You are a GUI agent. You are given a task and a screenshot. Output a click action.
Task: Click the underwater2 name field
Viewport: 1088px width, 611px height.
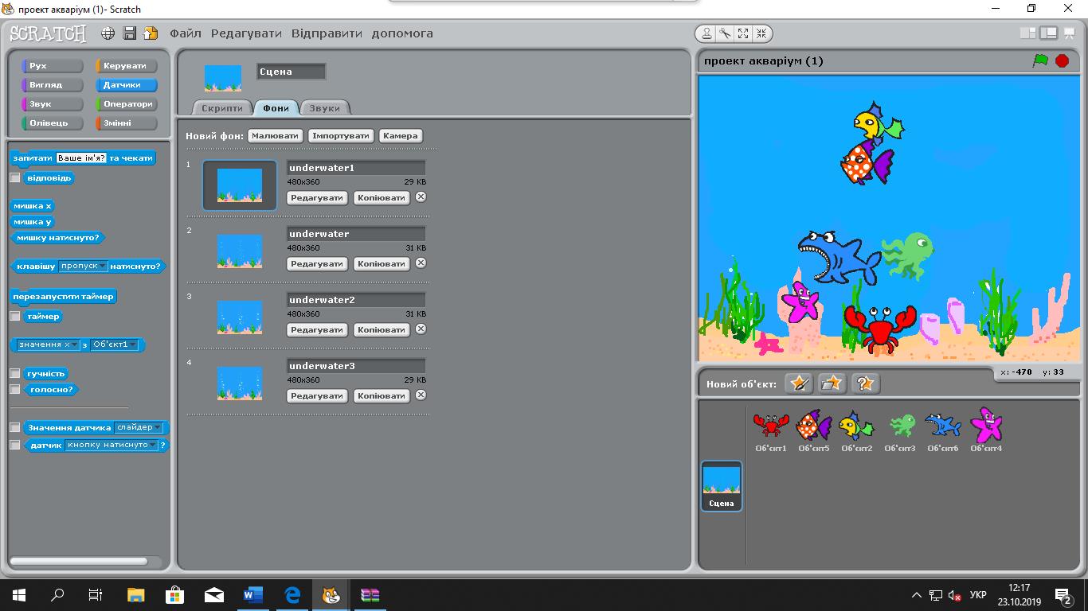[356, 300]
